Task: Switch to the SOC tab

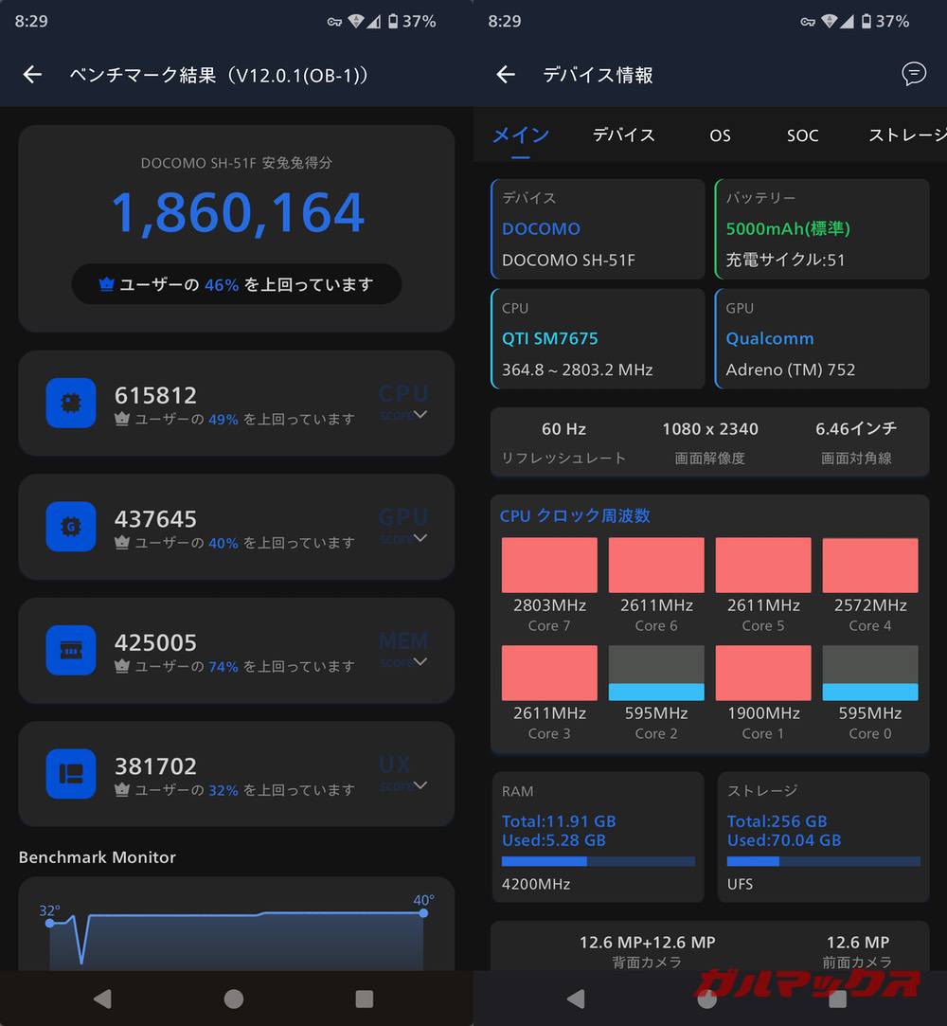Action: (802, 135)
